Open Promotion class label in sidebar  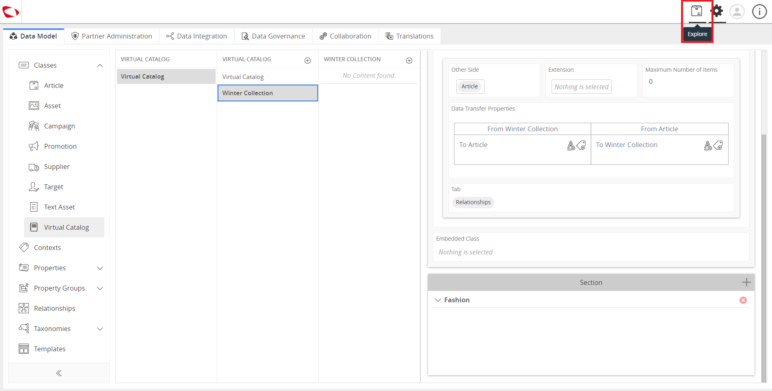click(60, 146)
